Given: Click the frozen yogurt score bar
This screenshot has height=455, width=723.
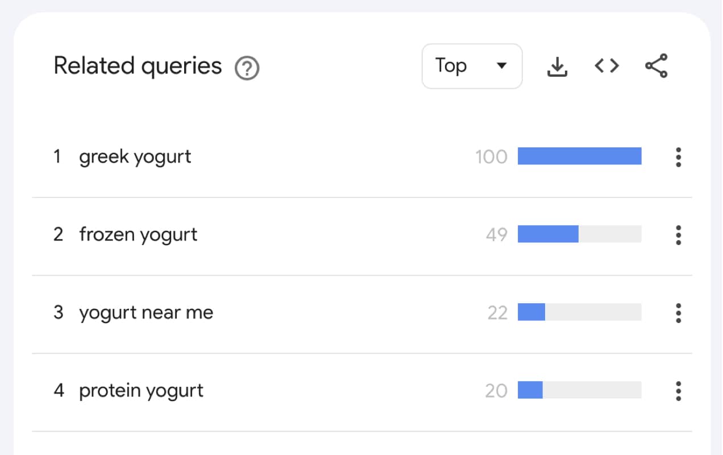Looking at the screenshot, I should pyautogui.click(x=547, y=234).
